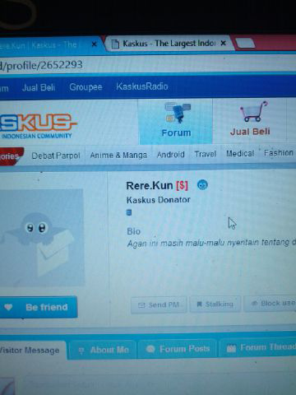Click the username Rere.Kun [$]
The image size is (296, 395).
pos(157,186)
